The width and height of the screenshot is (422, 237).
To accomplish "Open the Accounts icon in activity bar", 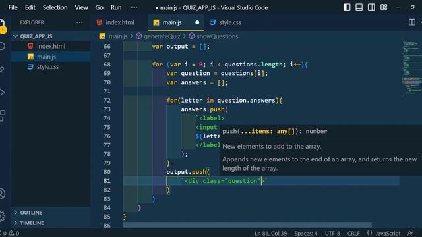I will point(2,194).
